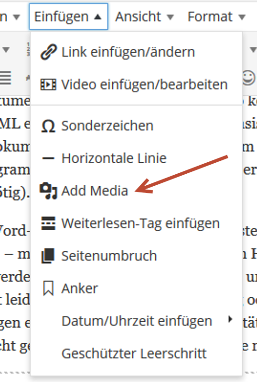Click the link chain icon
Image resolution: width=257 pixels, height=382 pixels.
[49, 52]
